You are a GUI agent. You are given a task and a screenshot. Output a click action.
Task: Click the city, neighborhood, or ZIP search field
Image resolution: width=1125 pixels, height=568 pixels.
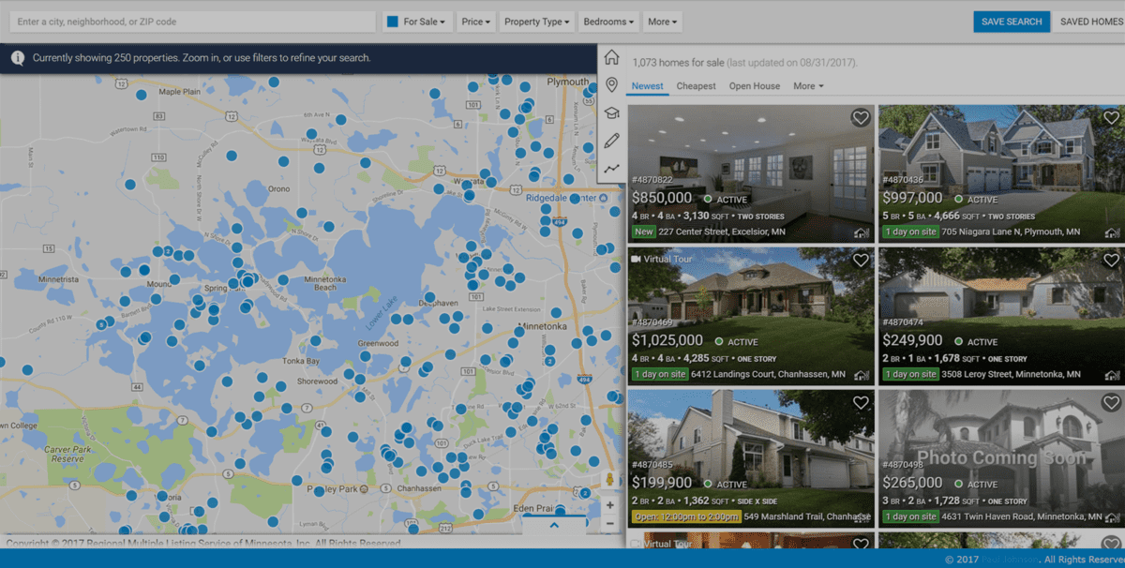[x=192, y=22]
